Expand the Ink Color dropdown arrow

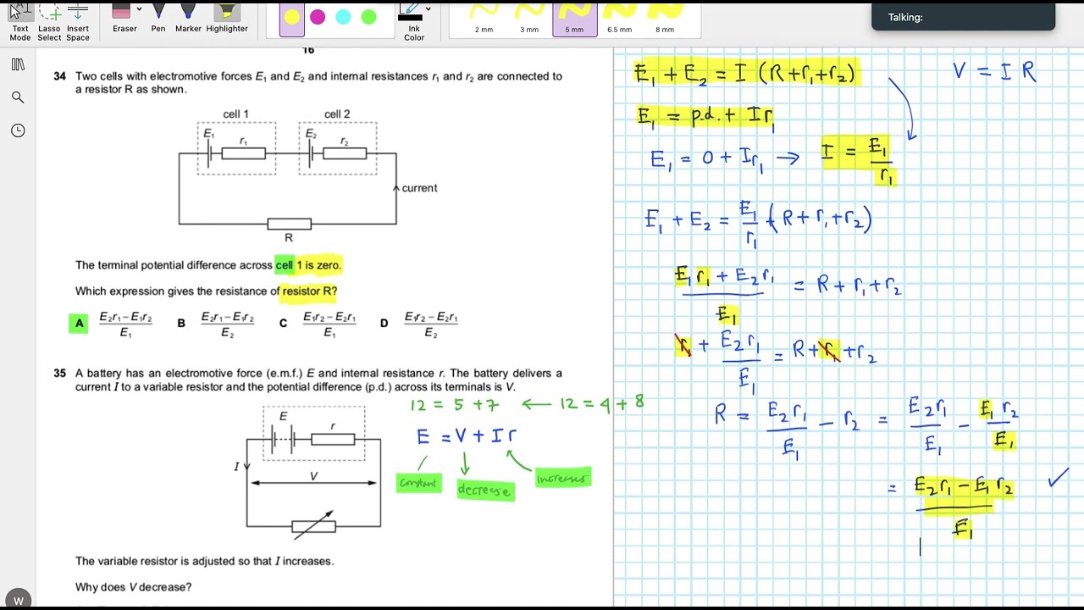(x=428, y=8)
